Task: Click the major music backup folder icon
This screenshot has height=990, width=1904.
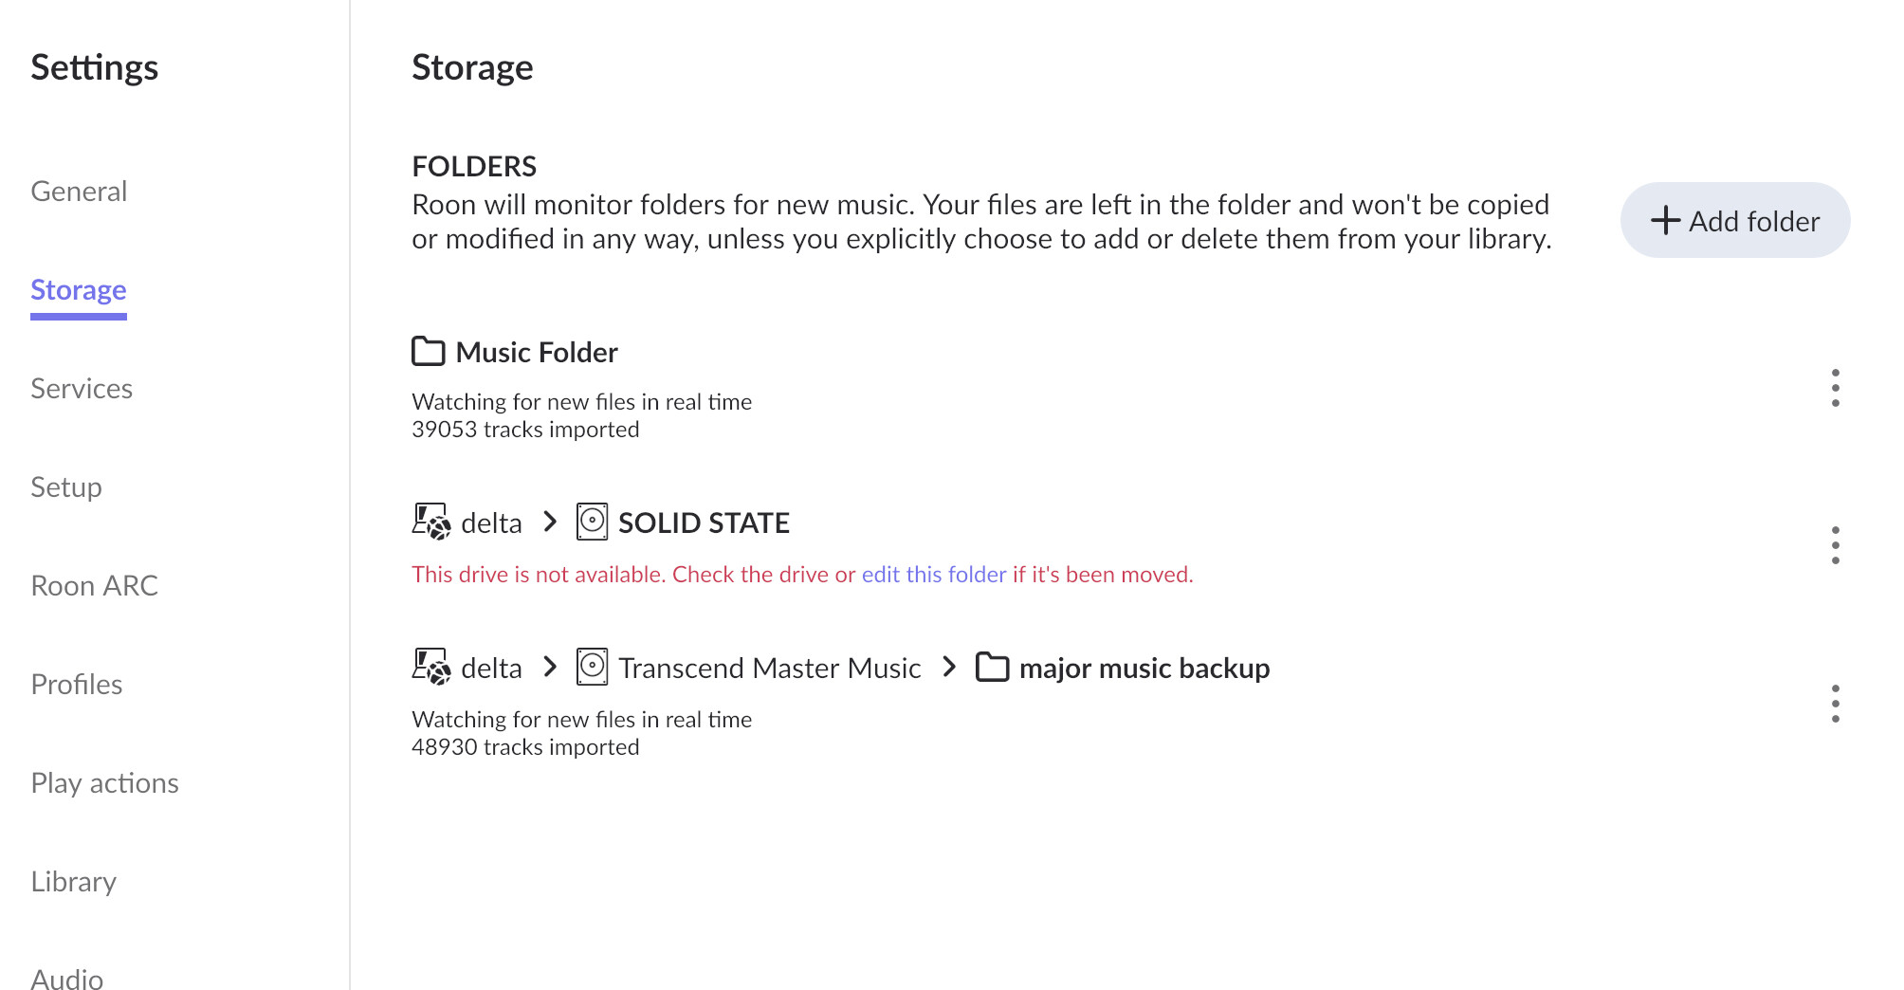Action: 992,668
